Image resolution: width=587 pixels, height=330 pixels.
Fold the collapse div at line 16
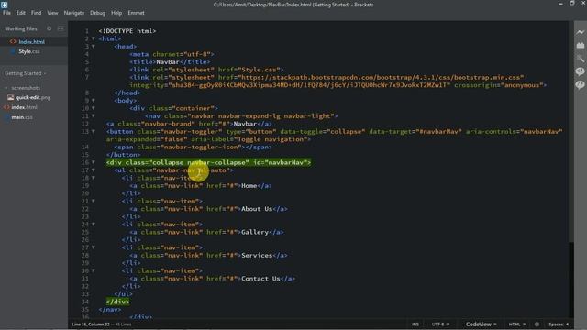(x=94, y=162)
